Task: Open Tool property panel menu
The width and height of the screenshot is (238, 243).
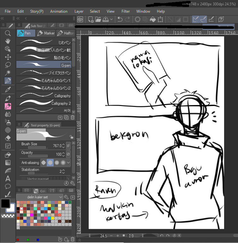Action: [19, 124]
